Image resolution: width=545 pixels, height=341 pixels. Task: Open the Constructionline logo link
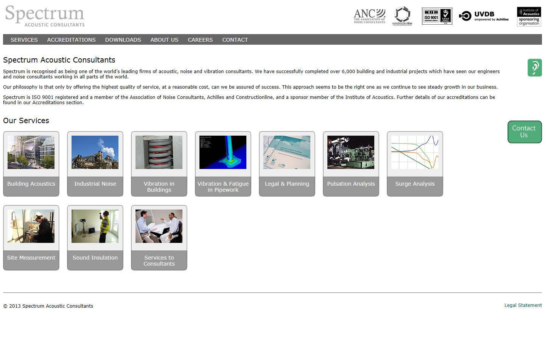click(x=402, y=16)
